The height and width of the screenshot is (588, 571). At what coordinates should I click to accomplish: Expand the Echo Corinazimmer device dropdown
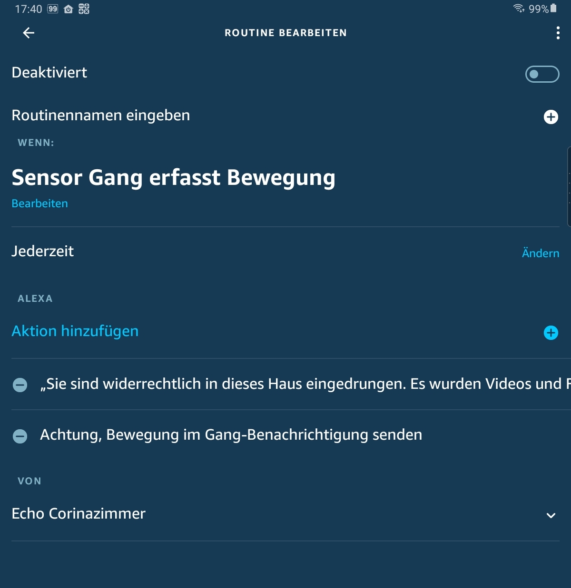(551, 516)
